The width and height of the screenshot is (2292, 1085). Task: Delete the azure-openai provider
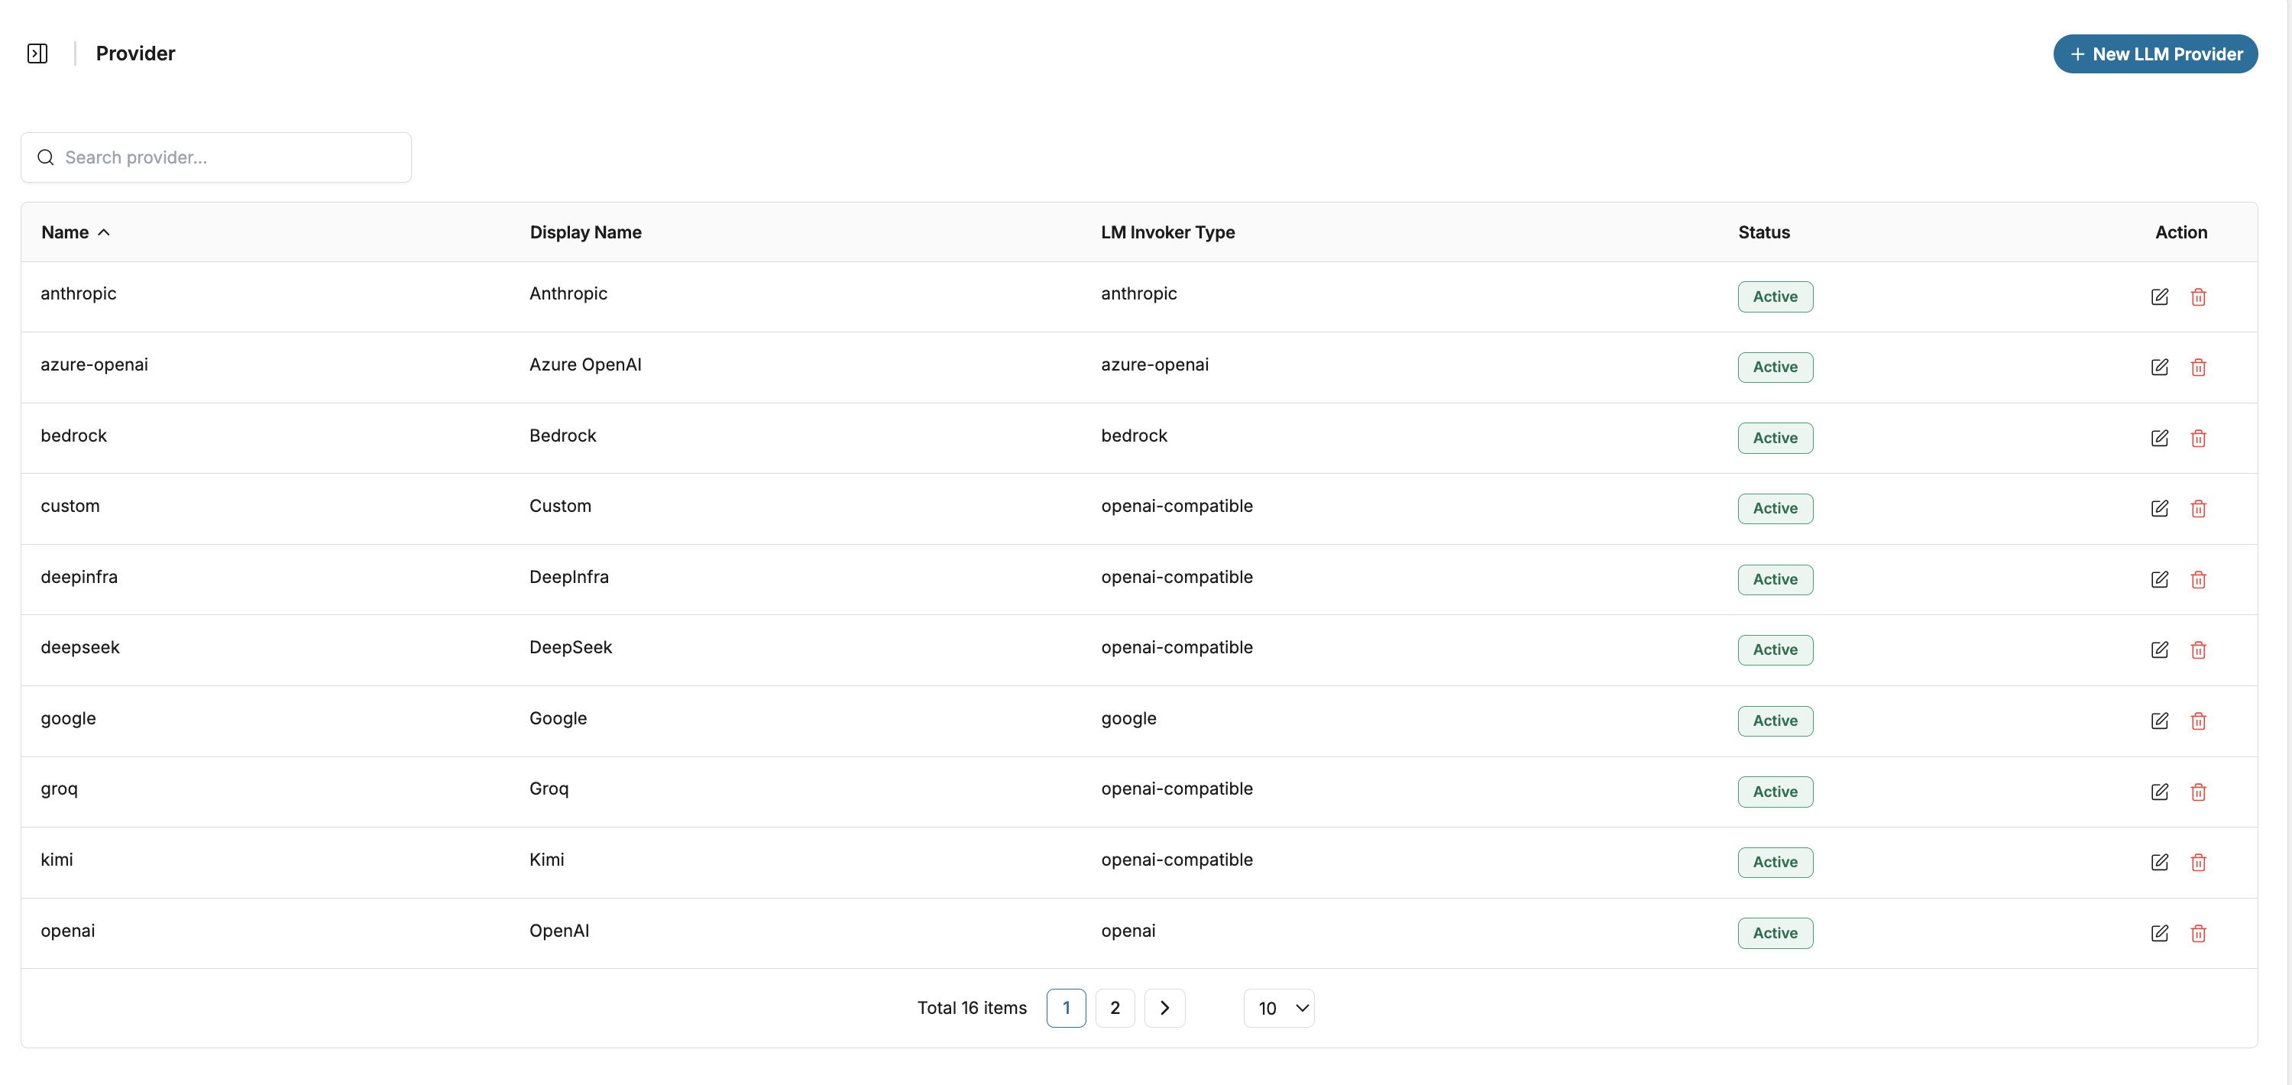pos(2198,367)
